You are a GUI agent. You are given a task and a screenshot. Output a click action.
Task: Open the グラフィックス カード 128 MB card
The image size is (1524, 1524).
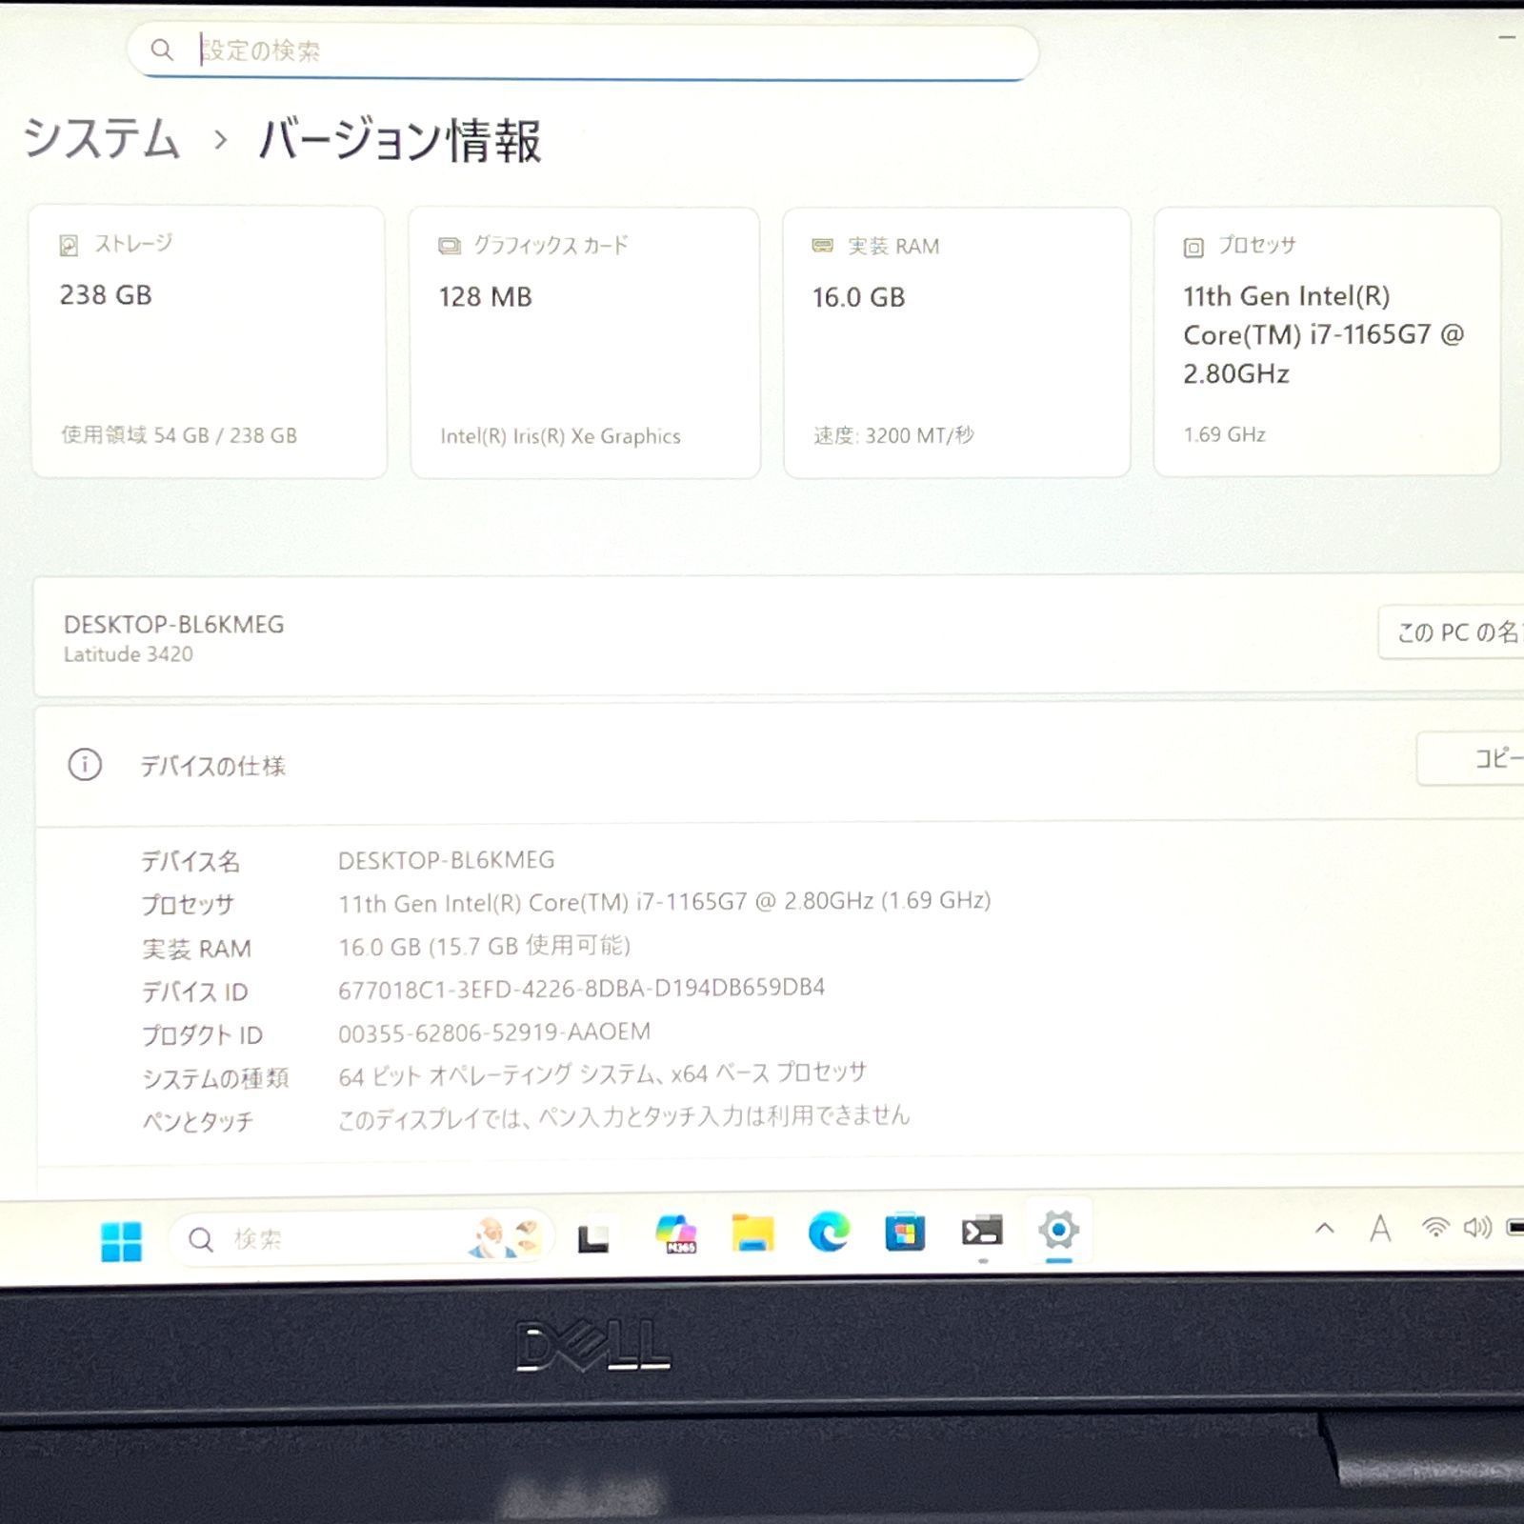tap(585, 342)
